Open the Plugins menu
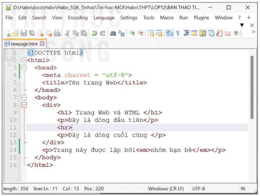This screenshot has height=196, width=260. point(201,18)
